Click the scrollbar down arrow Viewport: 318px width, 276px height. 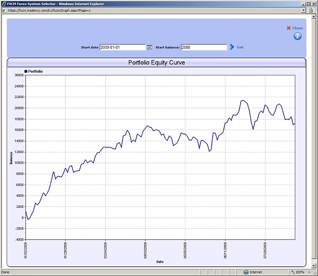click(314, 265)
